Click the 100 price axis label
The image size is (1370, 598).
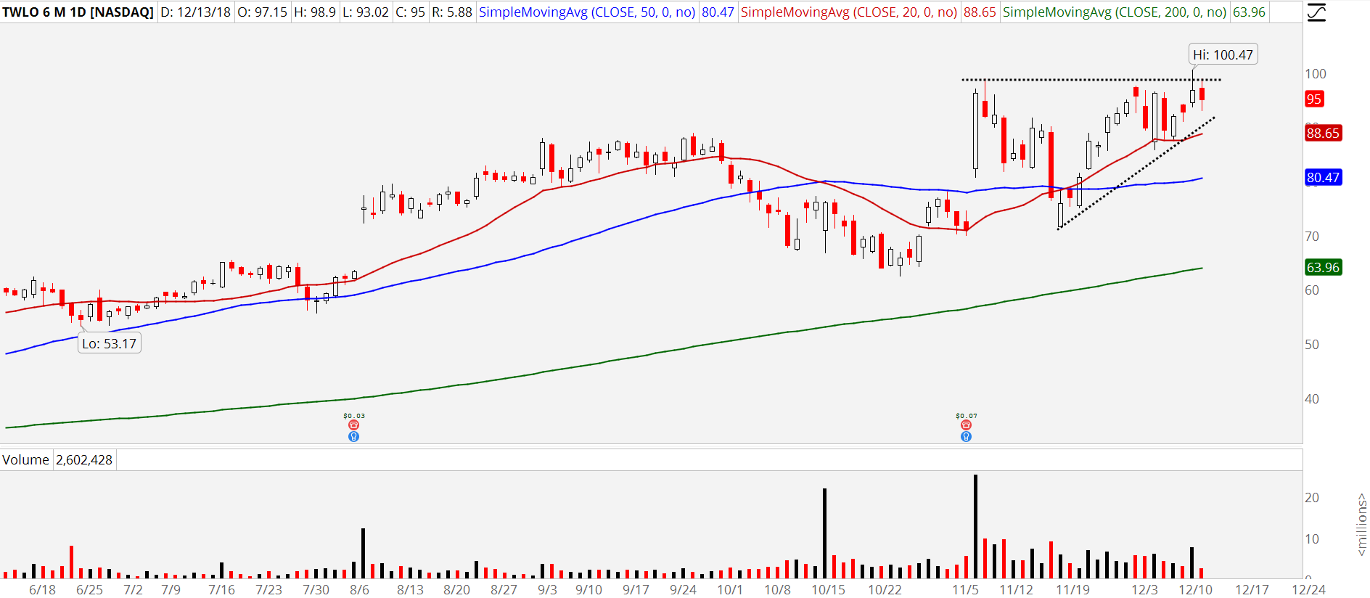[1316, 73]
